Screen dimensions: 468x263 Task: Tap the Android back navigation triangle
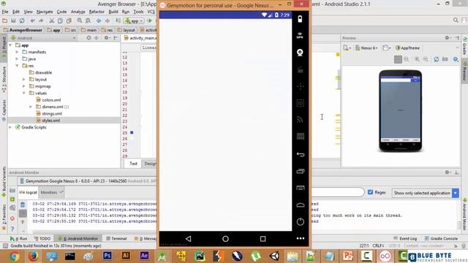189,239
